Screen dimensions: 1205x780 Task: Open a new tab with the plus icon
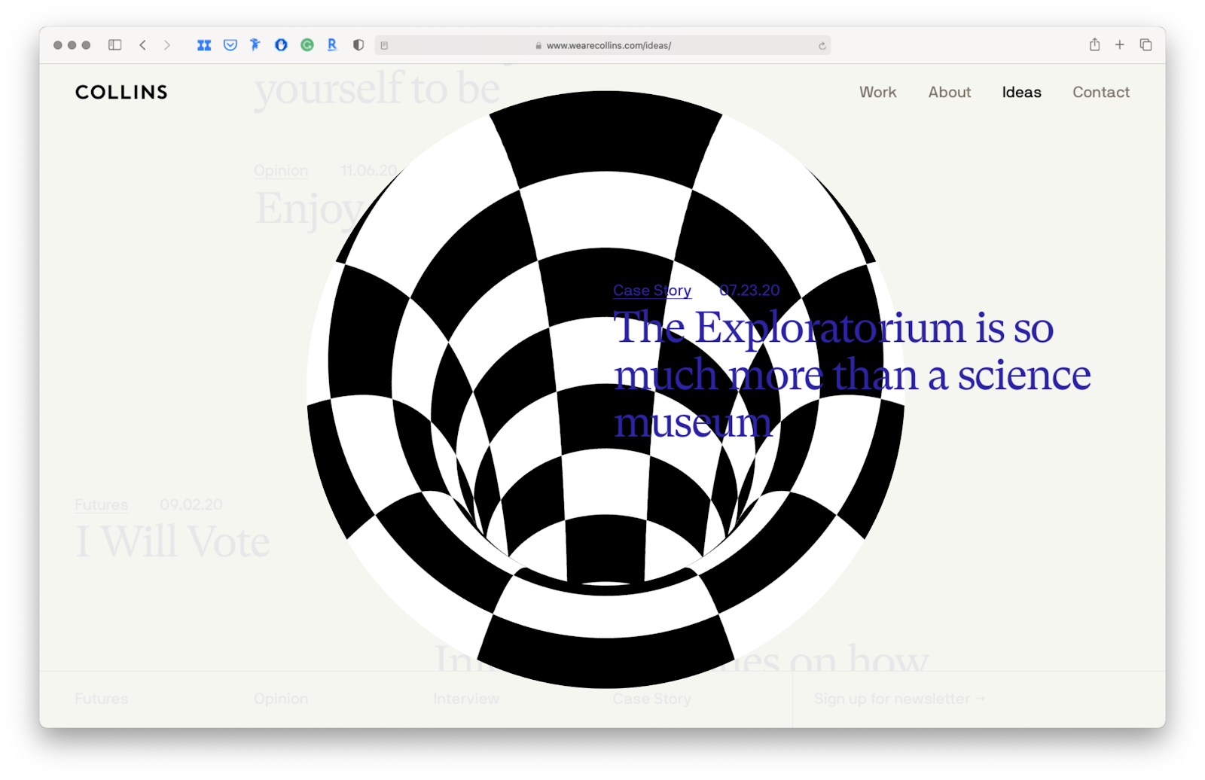click(1120, 45)
